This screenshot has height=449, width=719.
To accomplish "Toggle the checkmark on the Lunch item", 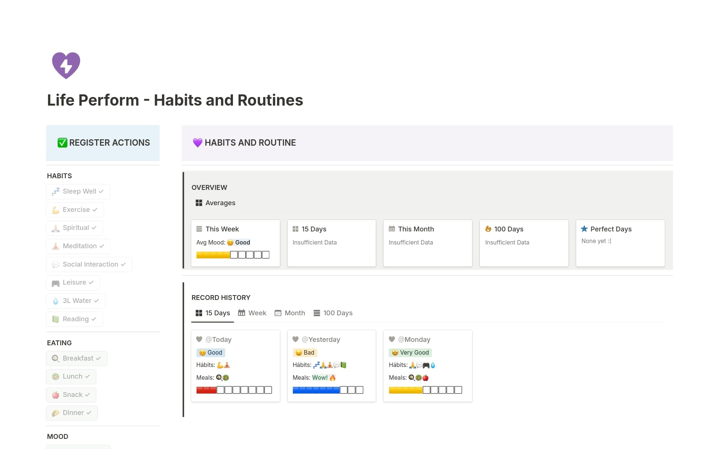I will [x=88, y=376].
